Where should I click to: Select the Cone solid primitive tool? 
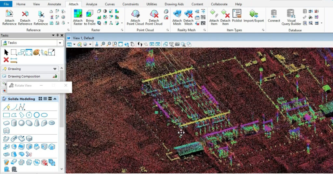tap(37, 123)
